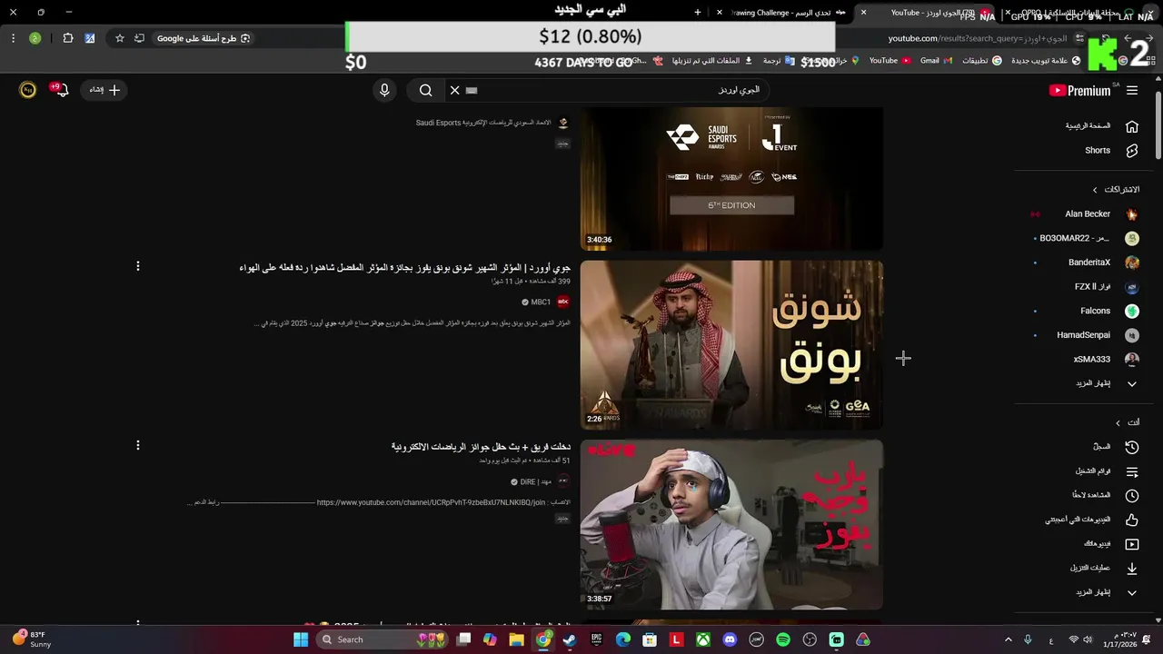This screenshot has height=654, width=1163.
Task: Open the YouTube bookmark in bookmarks bar
Action: tap(889, 61)
